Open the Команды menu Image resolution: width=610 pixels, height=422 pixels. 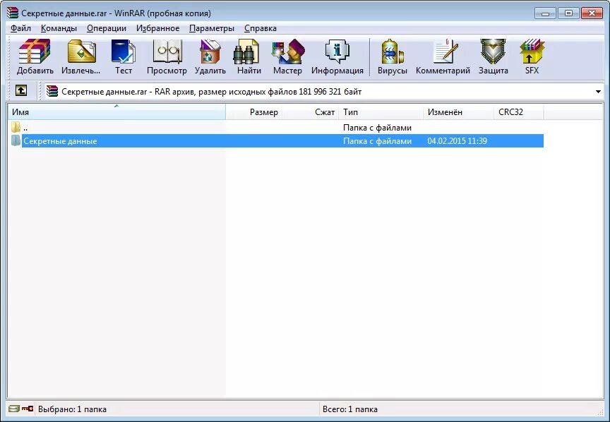(x=59, y=28)
